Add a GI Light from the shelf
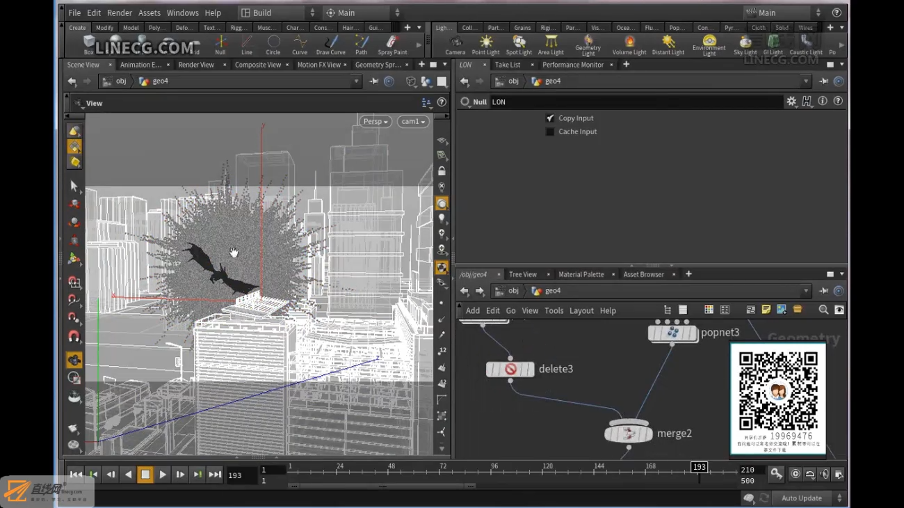Image resolution: width=904 pixels, height=508 pixels. tap(773, 45)
